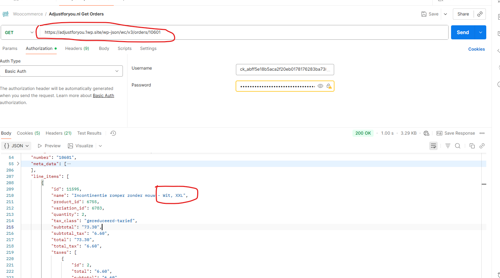Click the Share button
This screenshot has height=278, width=500.
click(463, 14)
